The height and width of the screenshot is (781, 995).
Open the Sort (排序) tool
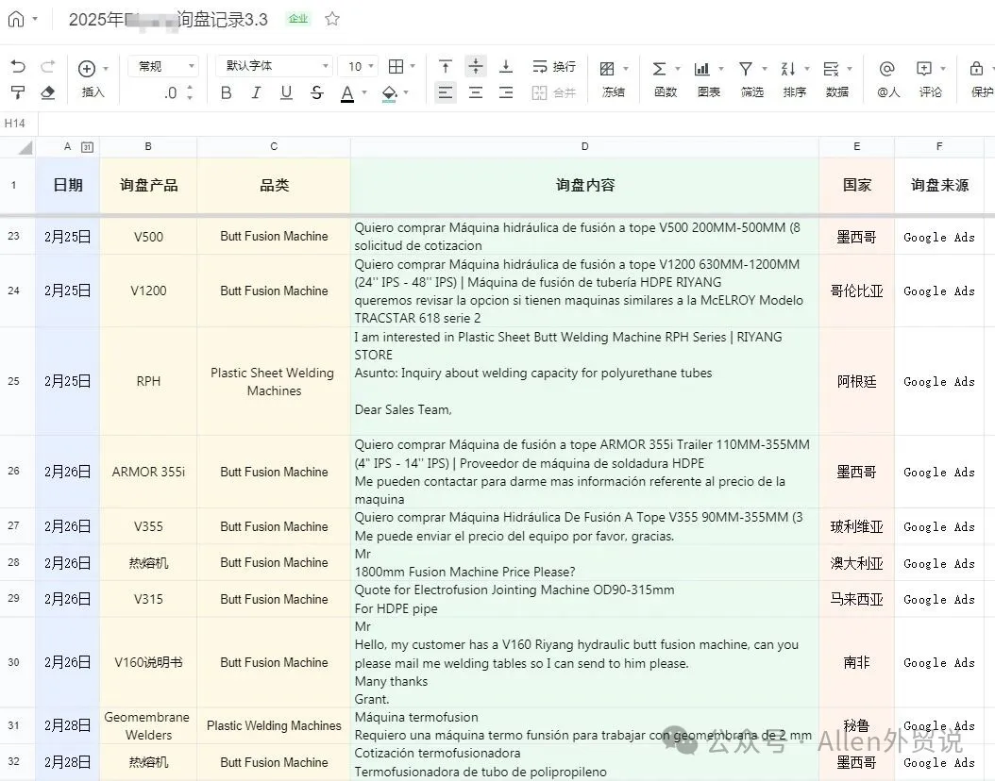795,79
